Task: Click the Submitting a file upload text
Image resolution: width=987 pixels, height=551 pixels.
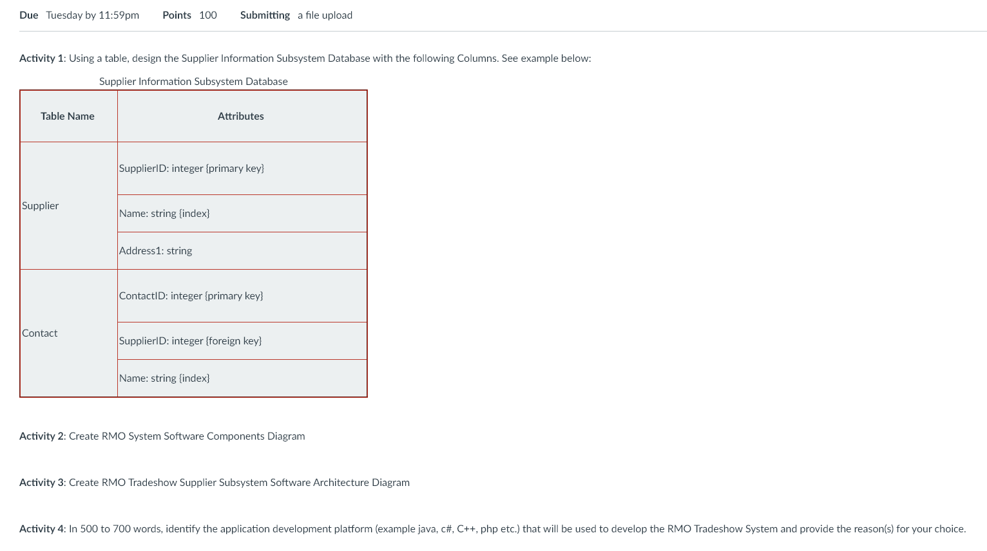Action: tap(296, 15)
